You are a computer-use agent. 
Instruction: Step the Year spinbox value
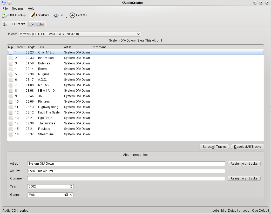[71, 186]
